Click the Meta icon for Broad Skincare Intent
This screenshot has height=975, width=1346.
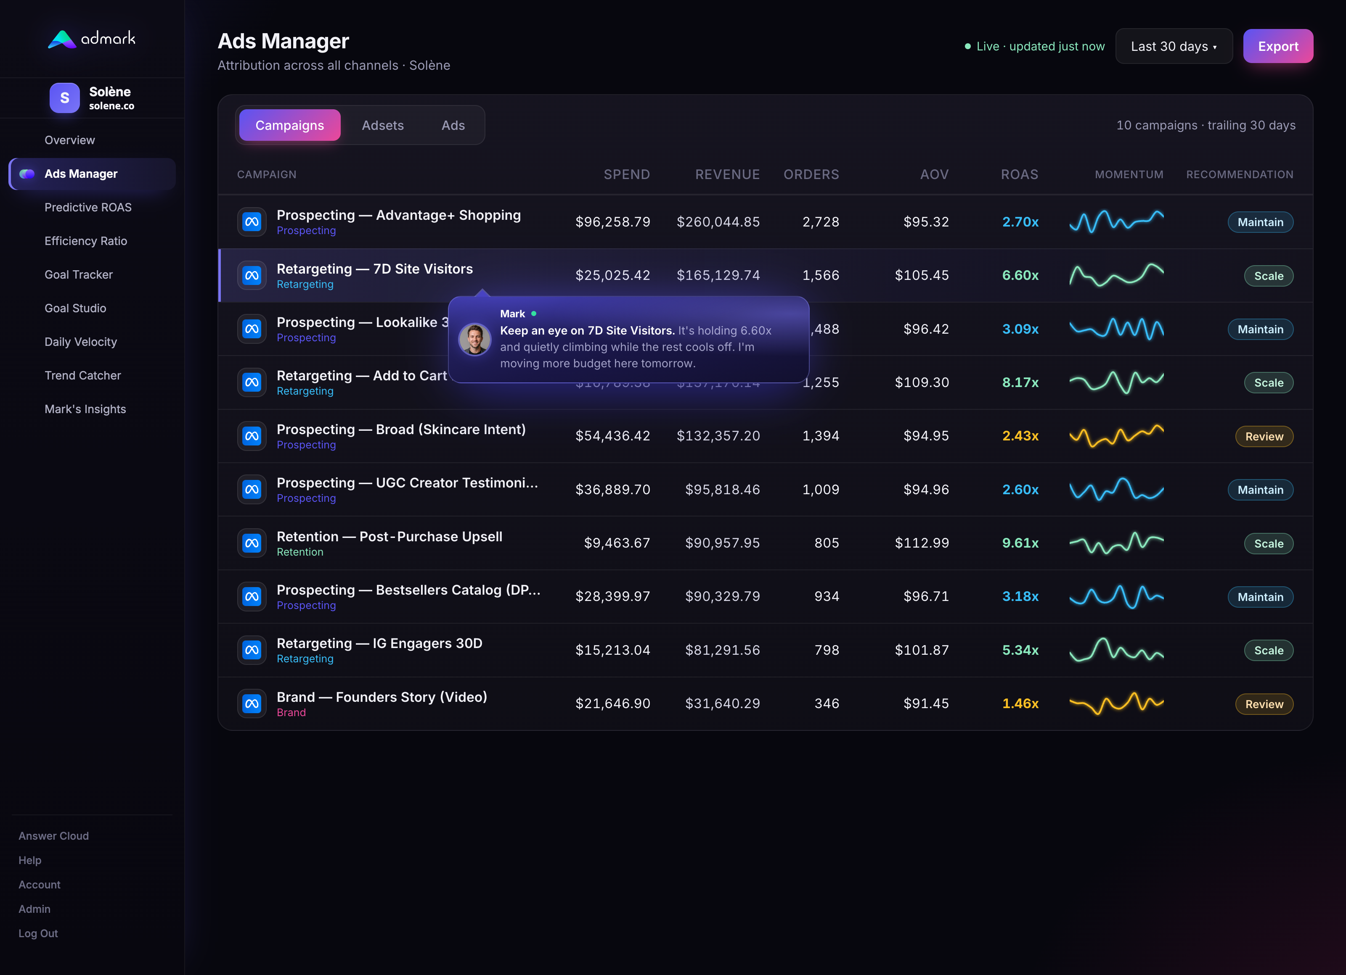pyautogui.click(x=252, y=436)
